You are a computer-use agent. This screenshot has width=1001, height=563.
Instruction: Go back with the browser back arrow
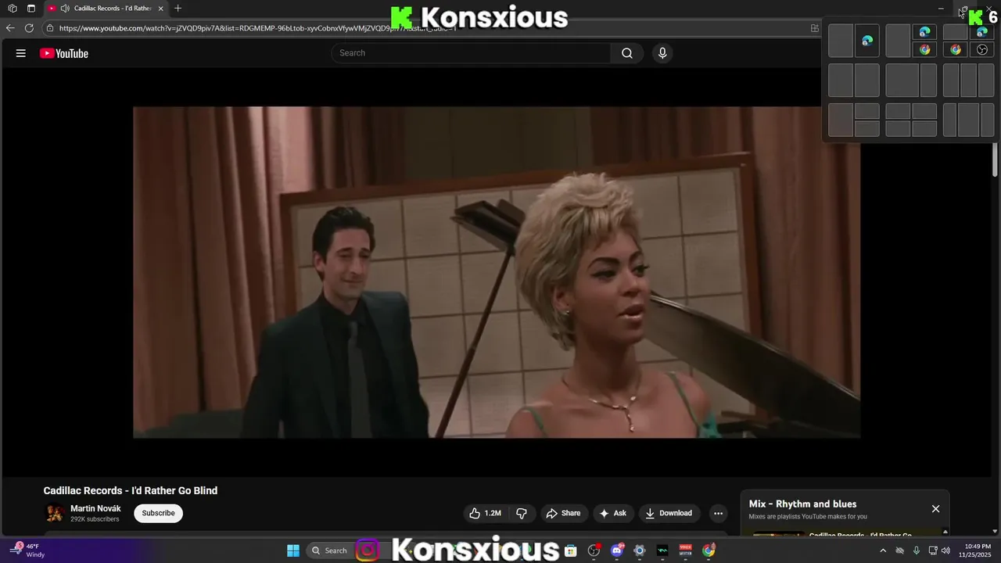pyautogui.click(x=10, y=28)
